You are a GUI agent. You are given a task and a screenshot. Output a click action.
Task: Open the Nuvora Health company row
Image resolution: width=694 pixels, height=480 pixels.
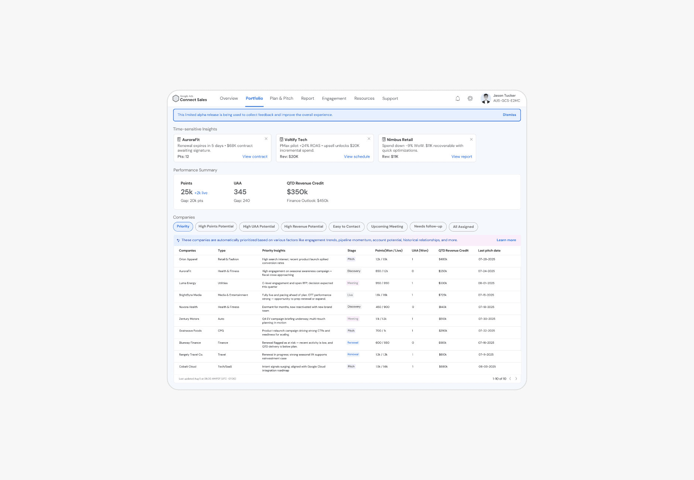click(347, 309)
